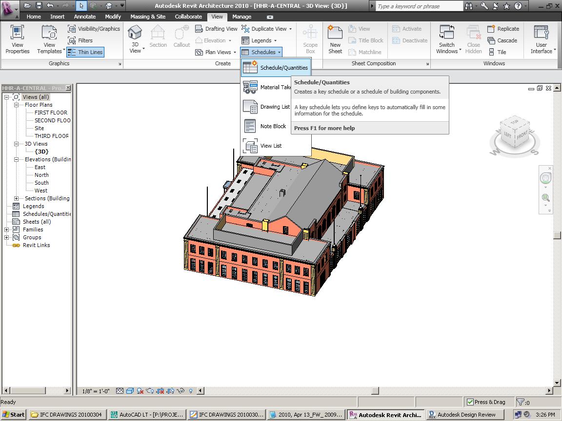Open the Manage ribbon tab
This screenshot has height=421, width=562.
[242, 17]
